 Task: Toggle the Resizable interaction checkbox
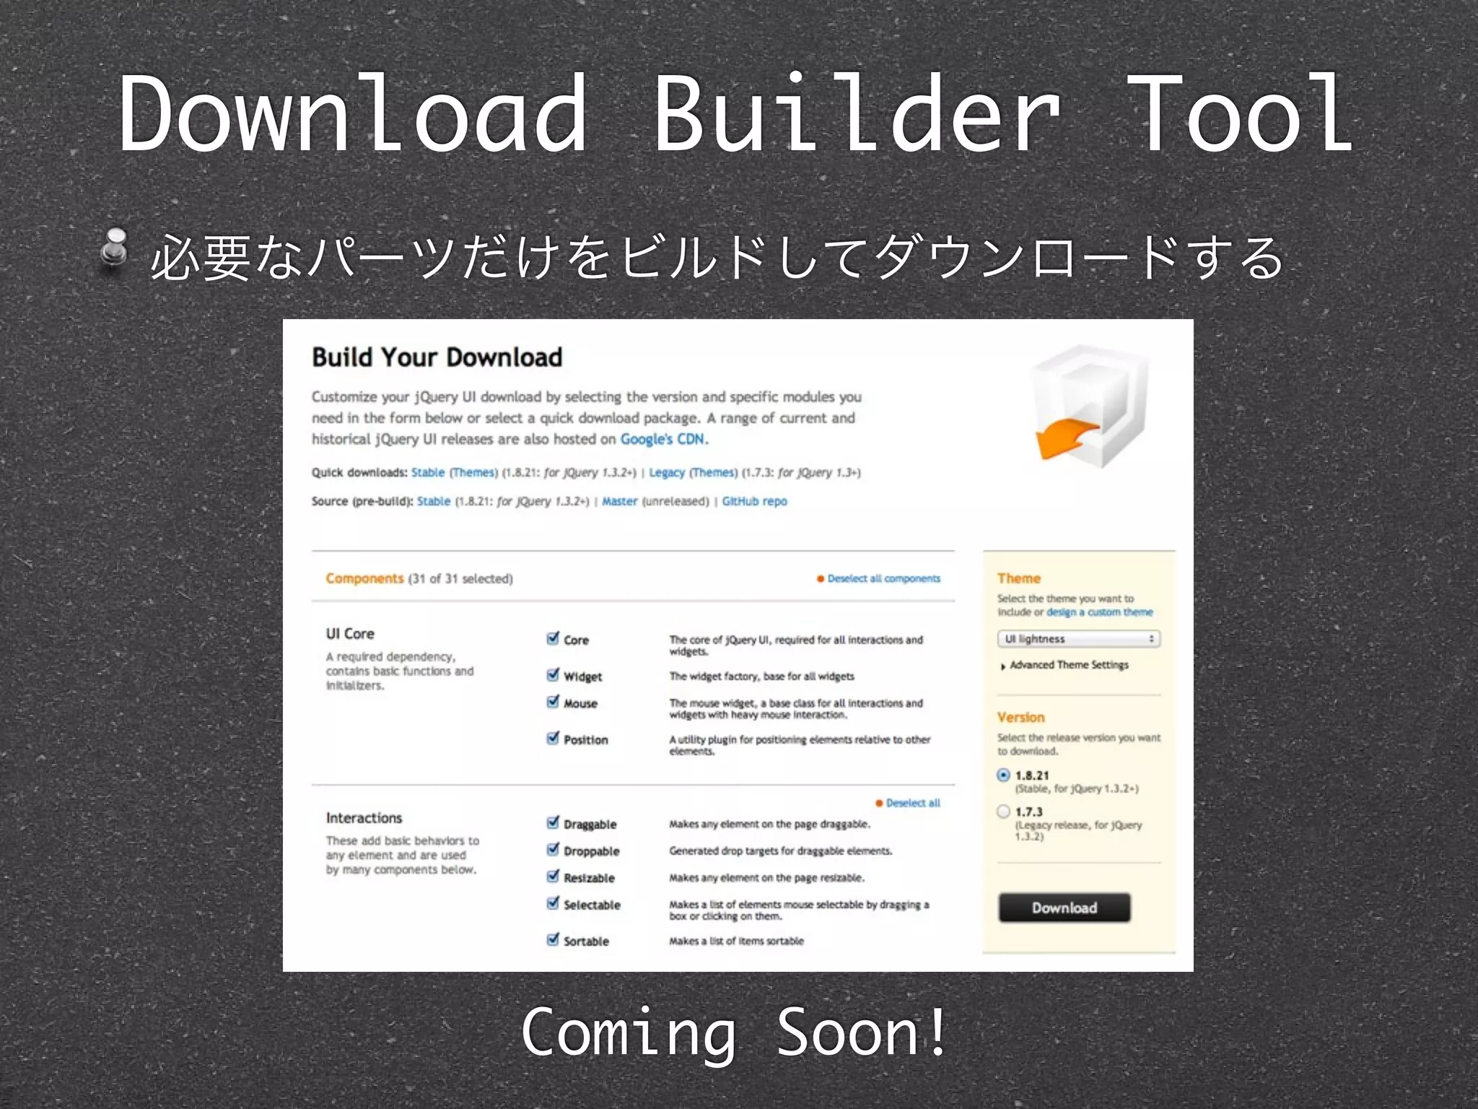click(553, 877)
